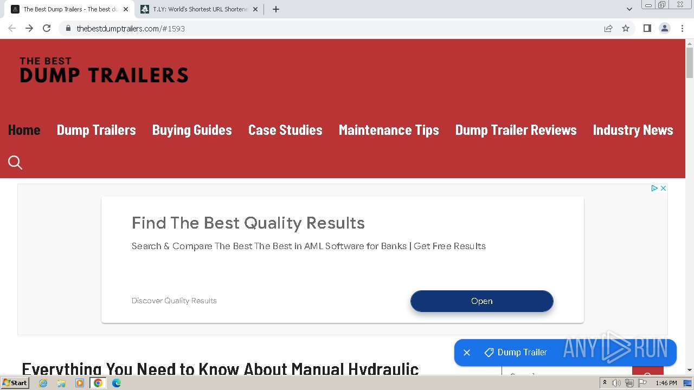Open Chrome's three-dot menu
Viewport: 694px width, 390px height.
[682, 28]
